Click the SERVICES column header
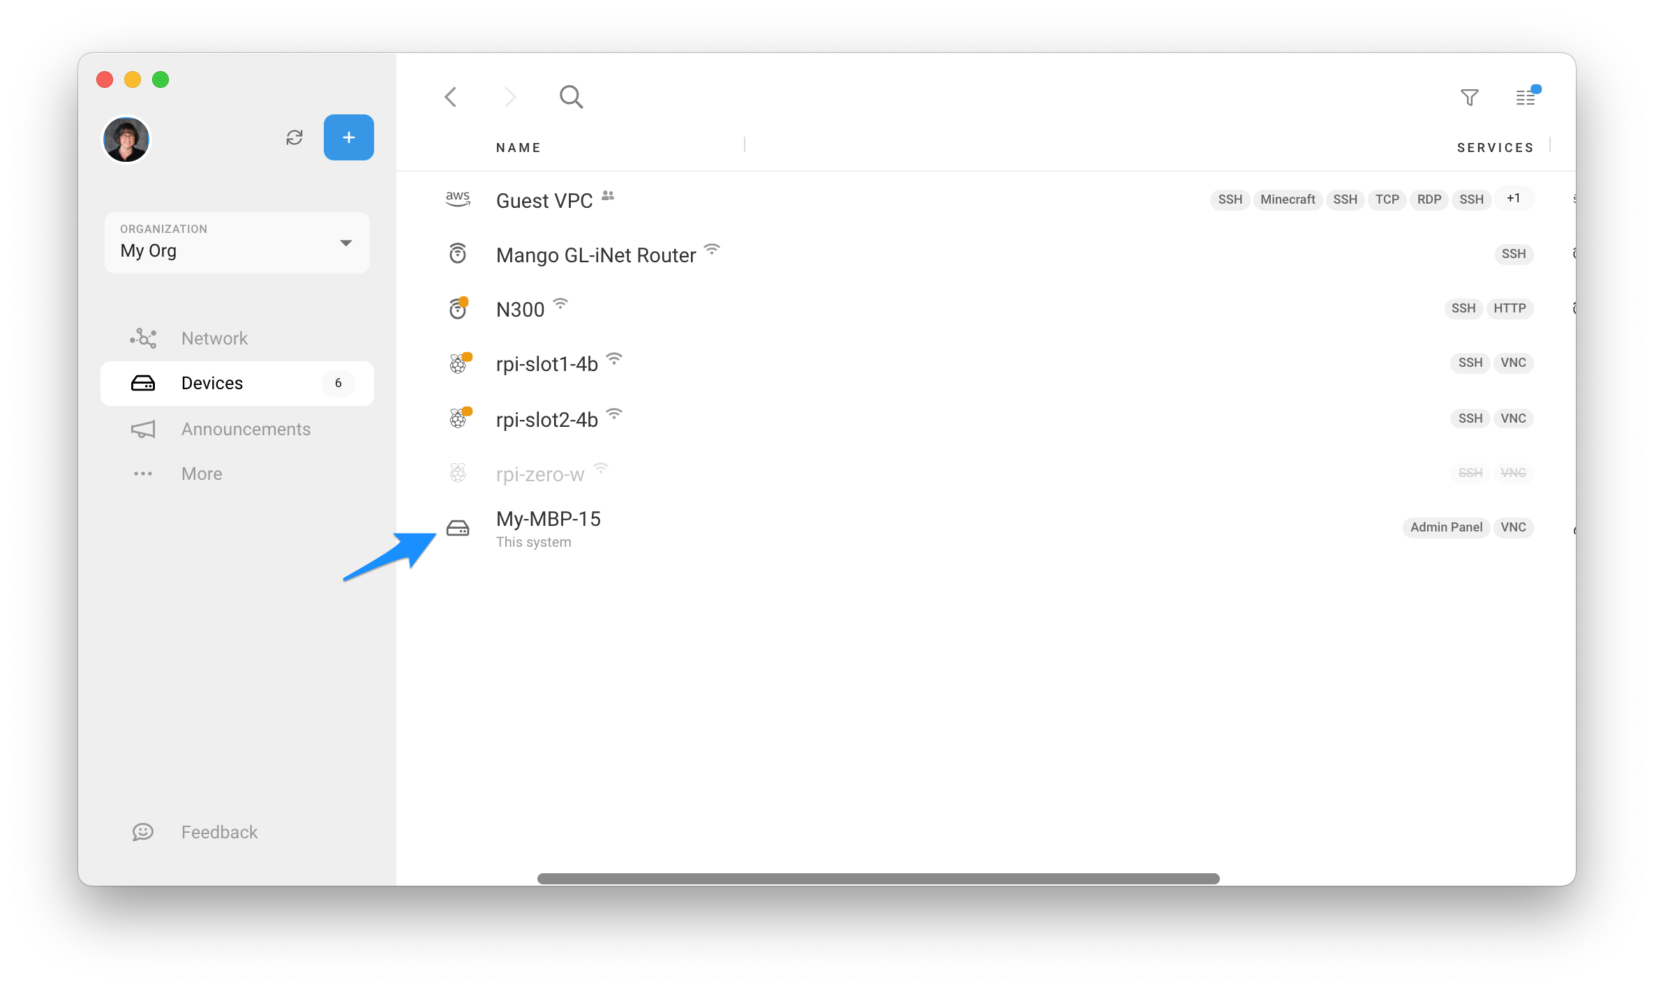The image size is (1654, 989). pyautogui.click(x=1496, y=148)
